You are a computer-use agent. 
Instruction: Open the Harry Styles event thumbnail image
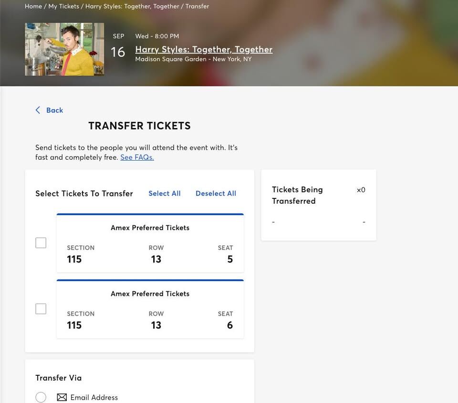tap(64, 49)
